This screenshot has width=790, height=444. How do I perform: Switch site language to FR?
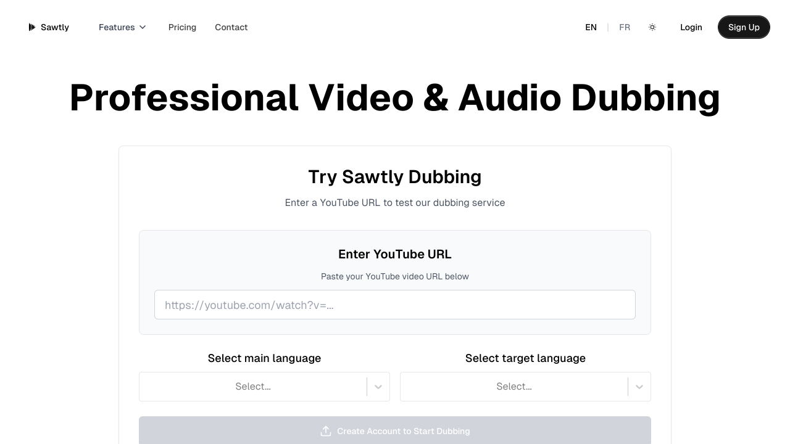pyautogui.click(x=625, y=27)
